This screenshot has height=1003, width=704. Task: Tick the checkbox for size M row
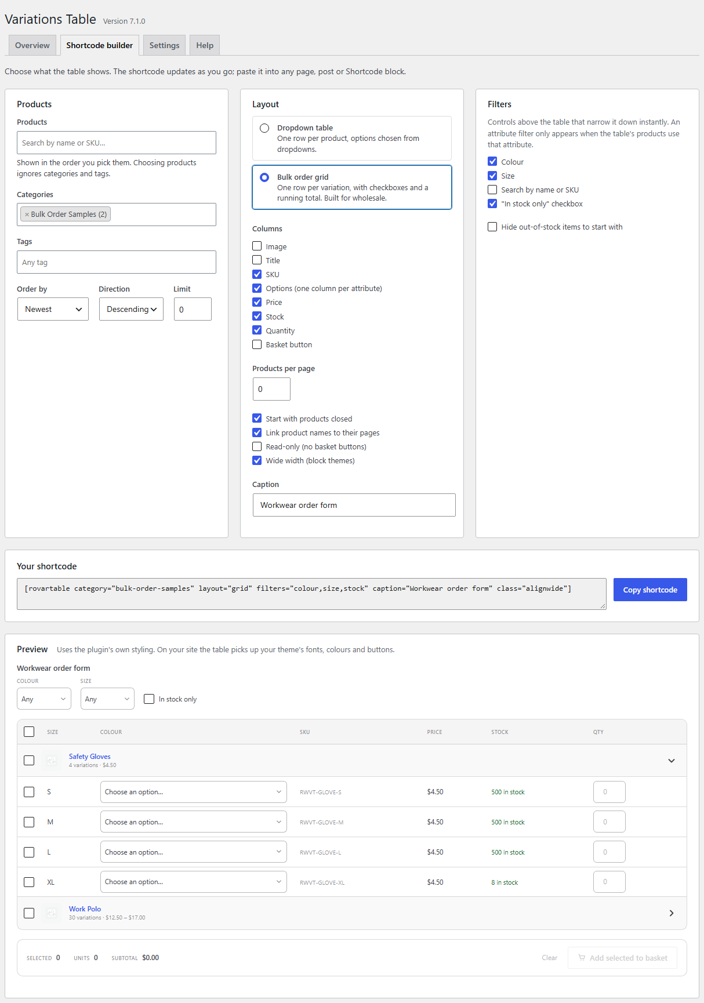(x=29, y=822)
